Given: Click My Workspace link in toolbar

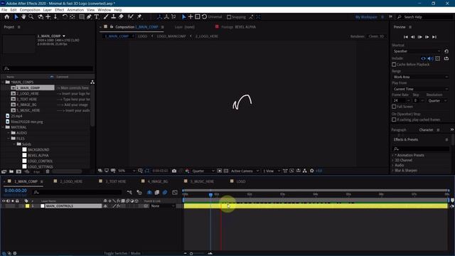Looking at the screenshot, I should tap(366, 17).
